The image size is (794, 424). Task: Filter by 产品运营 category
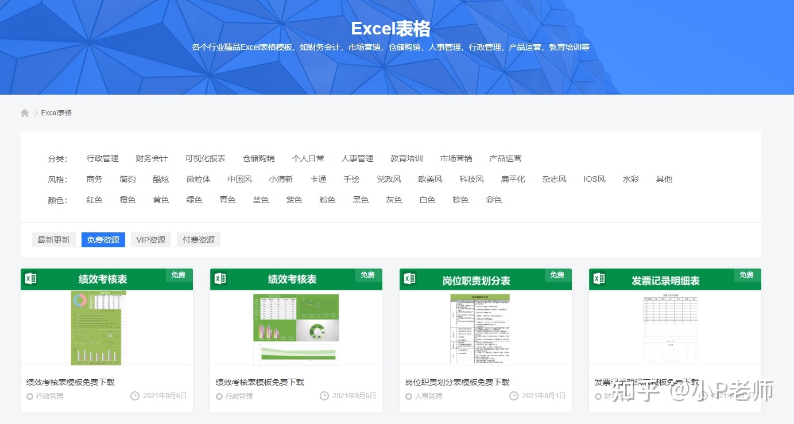pos(506,158)
